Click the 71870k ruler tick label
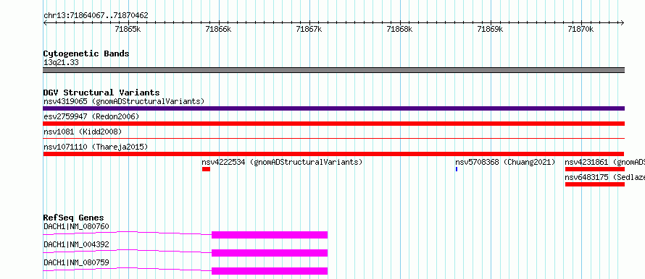 580,30
